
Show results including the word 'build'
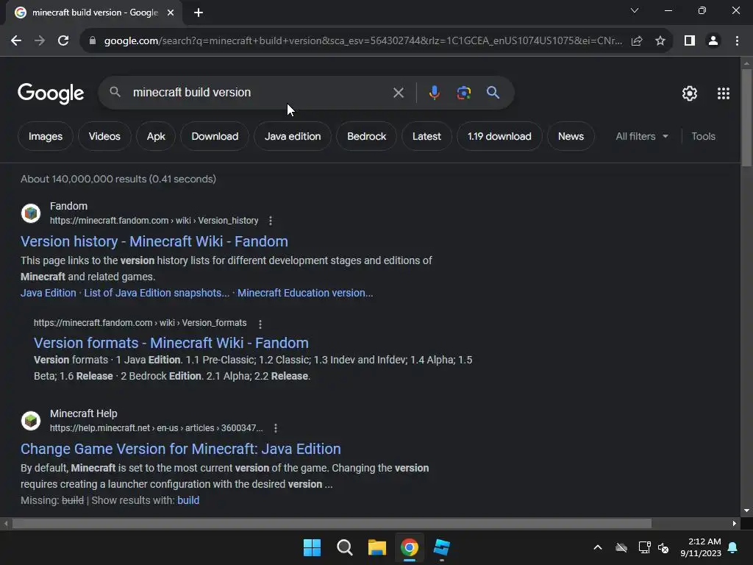(188, 500)
